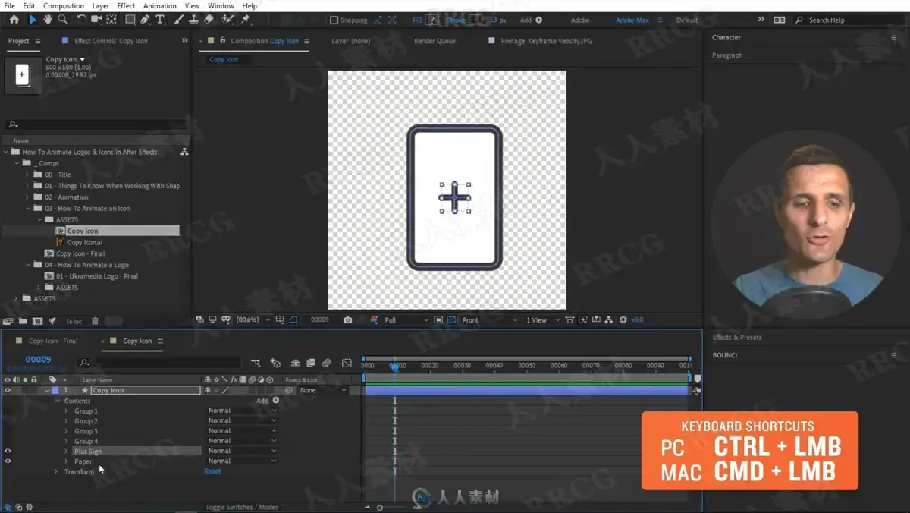This screenshot has width=910, height=513.
Task: Expand the Transform properties
Action: click(56, 471)
